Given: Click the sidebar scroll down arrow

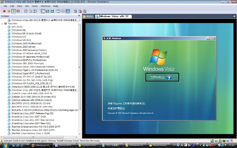Looking at the screenshot, I should pyautogui.click(x=80, y=134).
